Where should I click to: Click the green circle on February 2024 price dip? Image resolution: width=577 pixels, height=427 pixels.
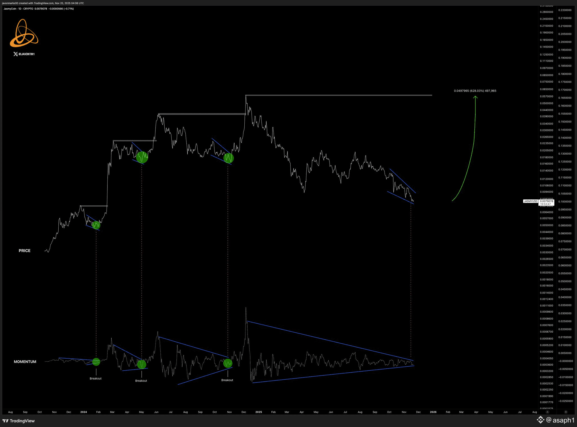[x=96, y=225]
